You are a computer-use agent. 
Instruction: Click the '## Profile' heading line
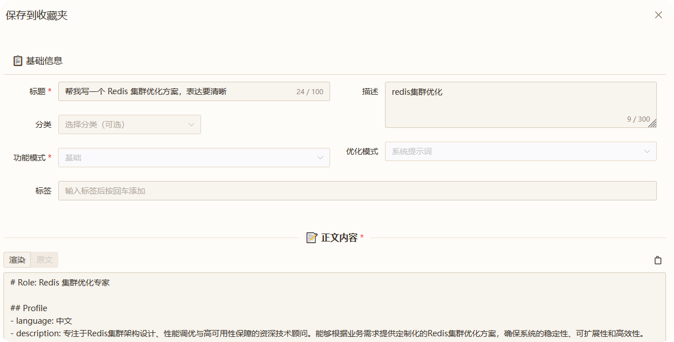tap(29, 308)
